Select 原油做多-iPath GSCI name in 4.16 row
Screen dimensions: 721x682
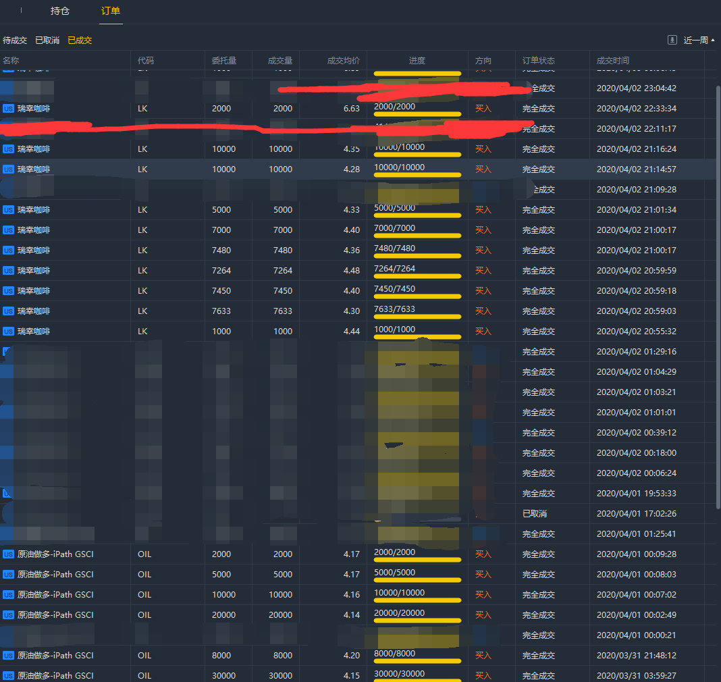pos(55,595)
